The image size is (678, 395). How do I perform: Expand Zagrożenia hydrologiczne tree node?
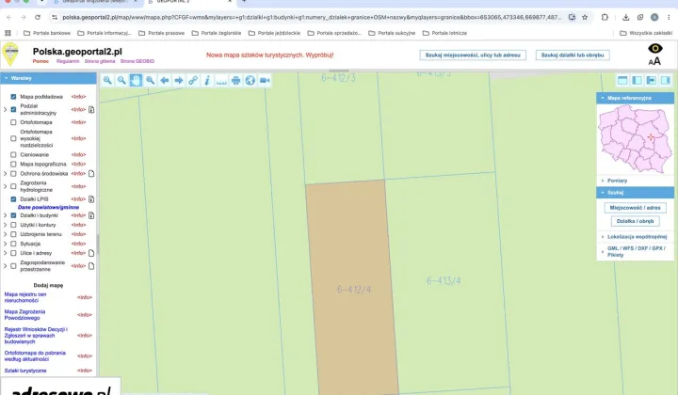point(6,186)
